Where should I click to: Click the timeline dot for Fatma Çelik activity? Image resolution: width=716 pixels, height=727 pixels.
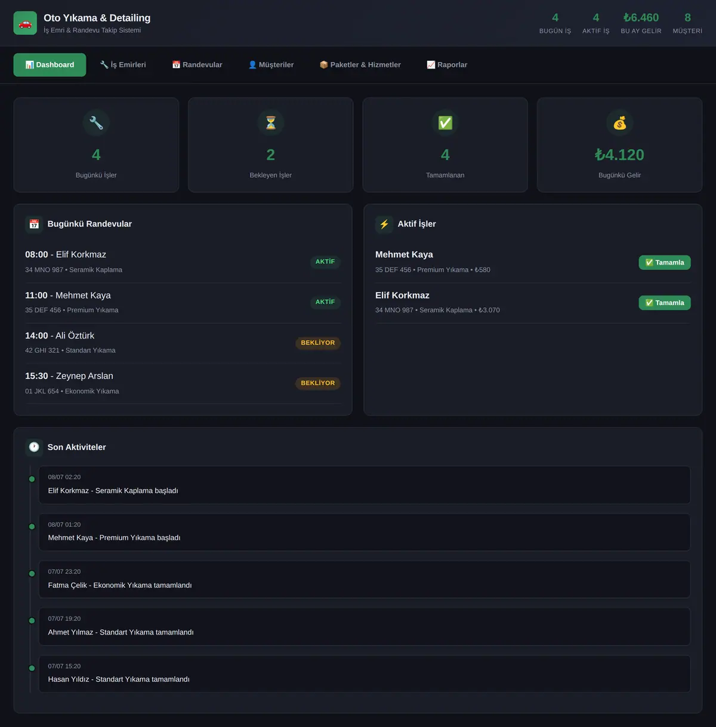coord(32,574)
